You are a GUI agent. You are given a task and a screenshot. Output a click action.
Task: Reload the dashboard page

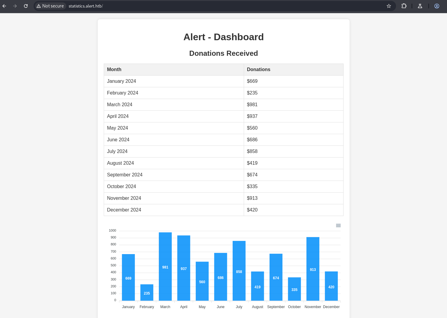[26, 6]
